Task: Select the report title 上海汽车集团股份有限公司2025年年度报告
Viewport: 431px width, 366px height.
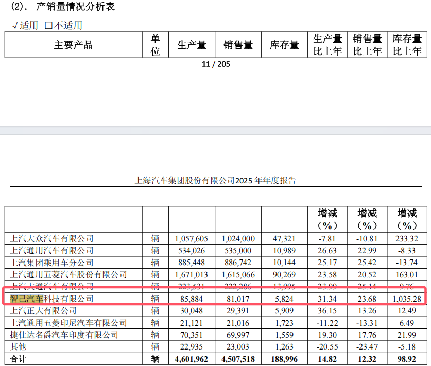Action: 215,180
